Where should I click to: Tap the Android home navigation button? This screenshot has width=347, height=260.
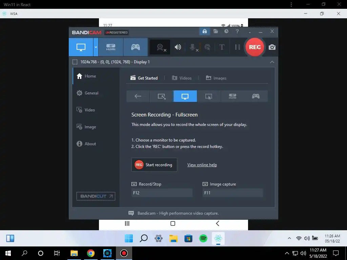[173, 223]
